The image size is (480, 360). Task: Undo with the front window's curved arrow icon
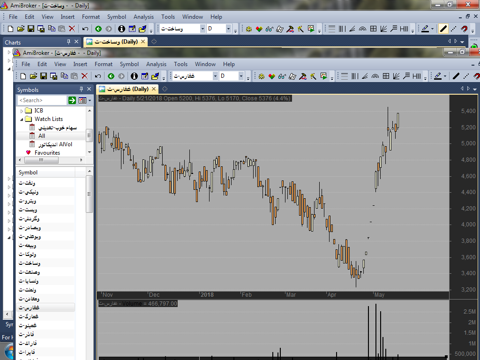tap(98, 76)
